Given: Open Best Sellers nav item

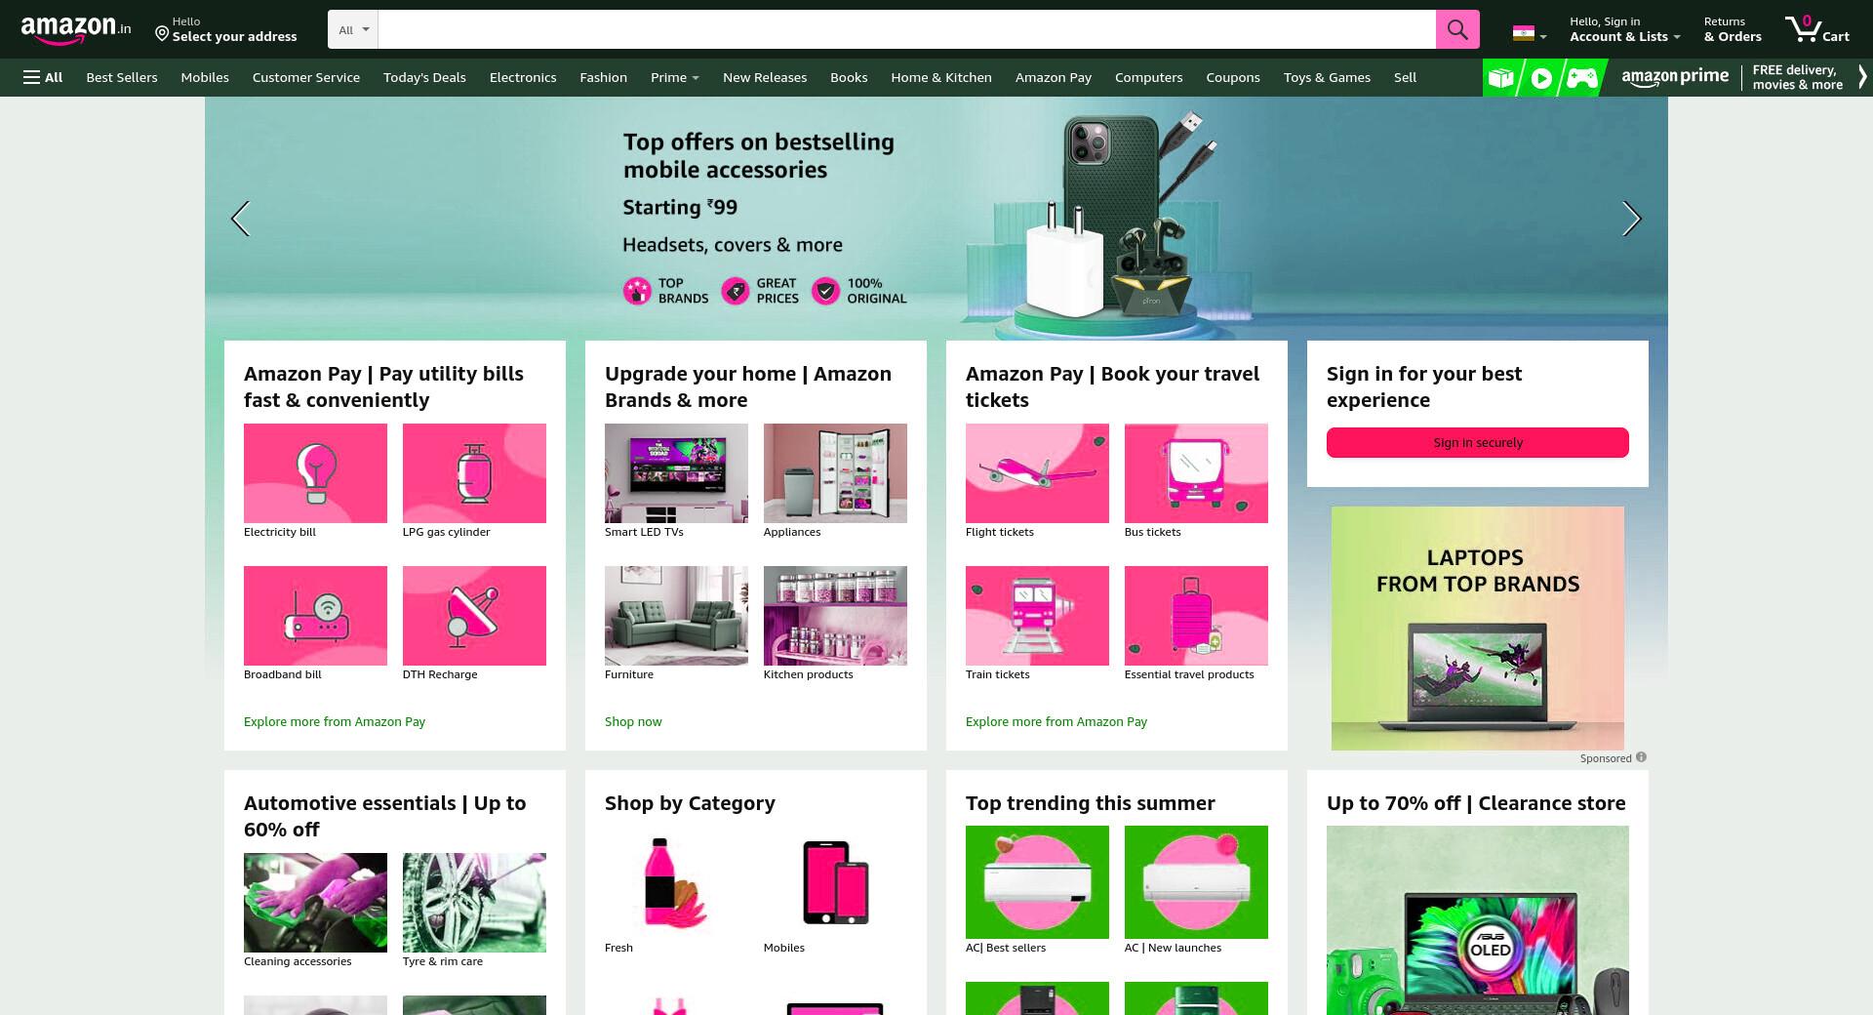Looking at the screenshot, I should (x=122, y=77).
